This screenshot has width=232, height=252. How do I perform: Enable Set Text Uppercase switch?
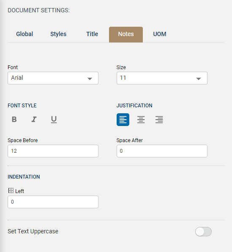point(203,232)
